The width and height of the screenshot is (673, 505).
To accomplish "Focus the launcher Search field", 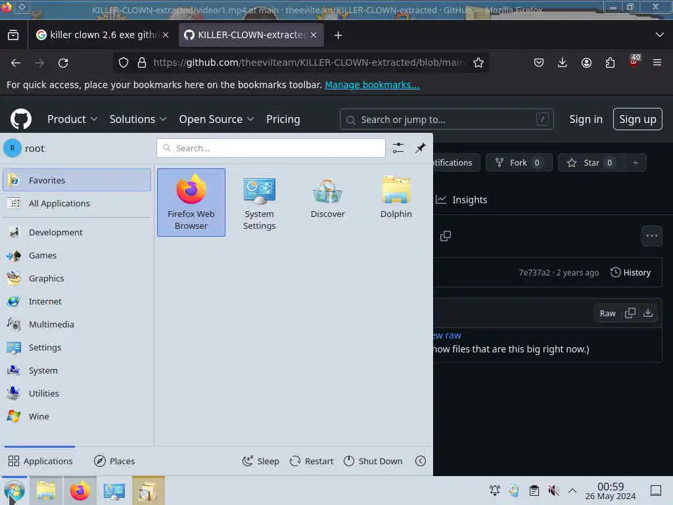I will [x=271, y=148].
